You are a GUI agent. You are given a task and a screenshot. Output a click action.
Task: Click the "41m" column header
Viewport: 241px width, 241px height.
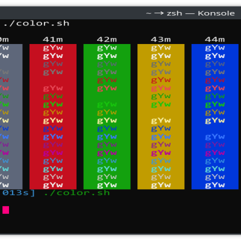(53, 39)
